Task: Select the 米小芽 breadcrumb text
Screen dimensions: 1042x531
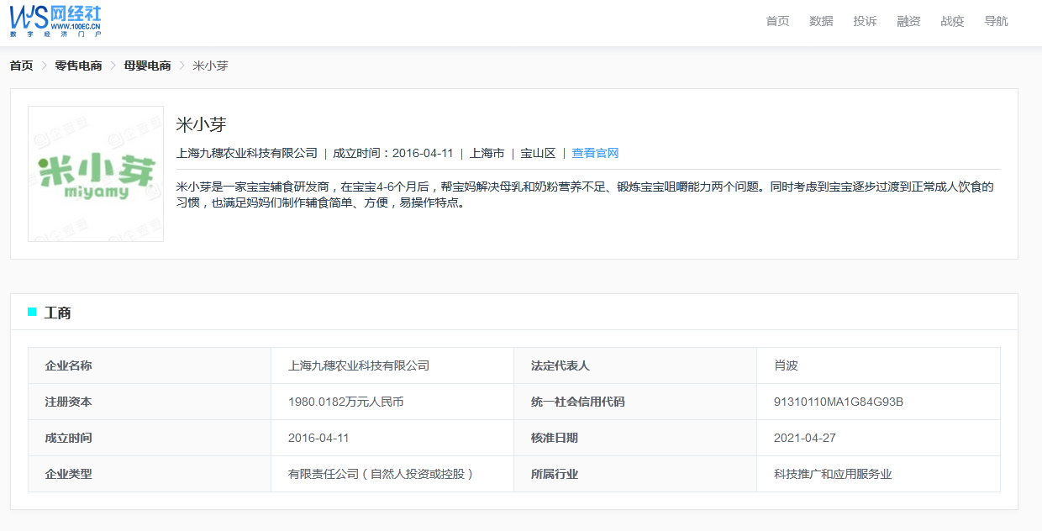Action: (x=210, y=66)
